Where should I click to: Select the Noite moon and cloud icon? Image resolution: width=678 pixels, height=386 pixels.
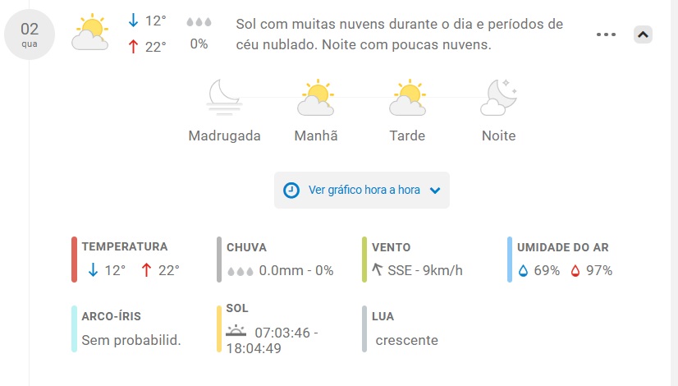(498, 97)
